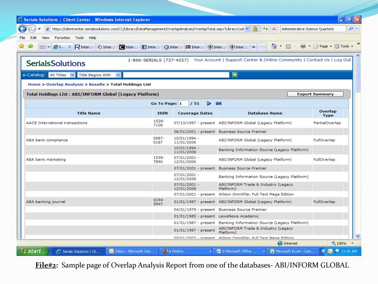The width and height of the screenshot is (378, 284).
Task: Click the page scrollbar up arrow
Action: coord(358,55)
